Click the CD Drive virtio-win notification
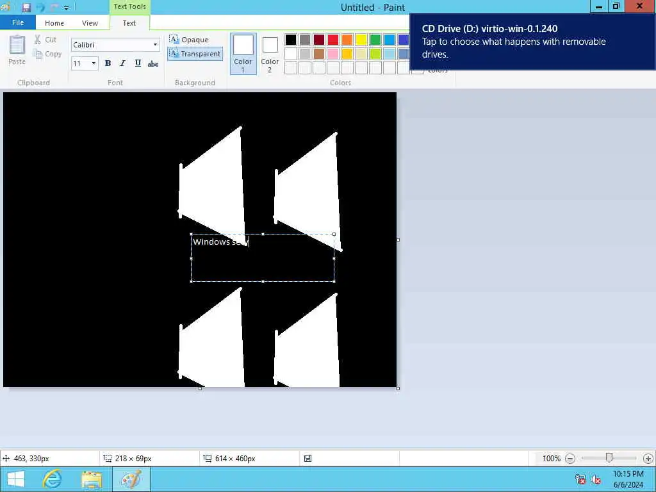656x492 pixels. 532,42
